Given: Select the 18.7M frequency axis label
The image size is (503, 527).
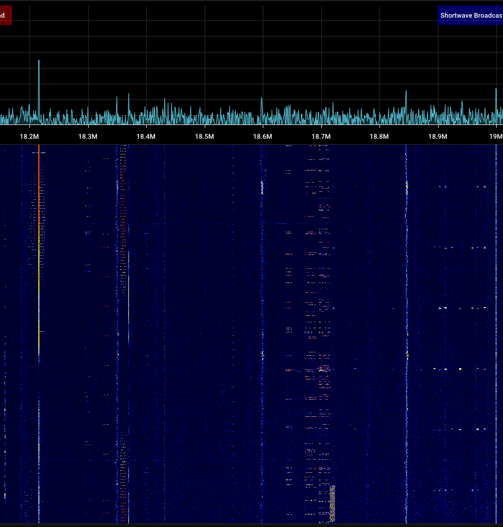Looking at the screenshot, I should (x=321, y=136).
